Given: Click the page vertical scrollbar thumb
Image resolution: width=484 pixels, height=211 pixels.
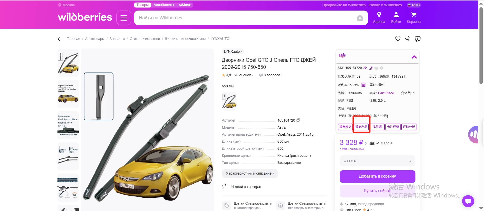Looking at the screenshot, I should pyautogui.click(x=481, y=45).
